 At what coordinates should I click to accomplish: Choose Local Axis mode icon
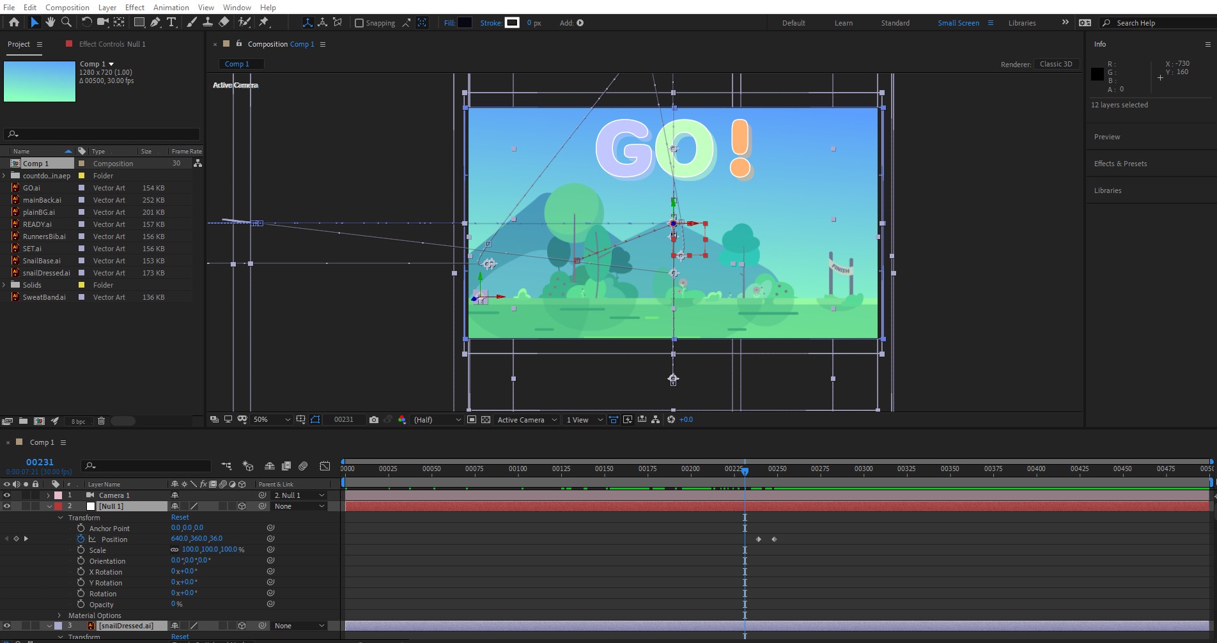307,22
